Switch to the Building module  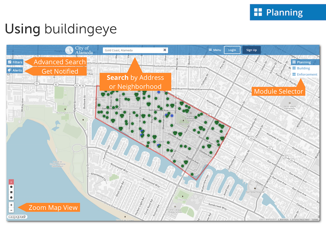tap(301, 68)
